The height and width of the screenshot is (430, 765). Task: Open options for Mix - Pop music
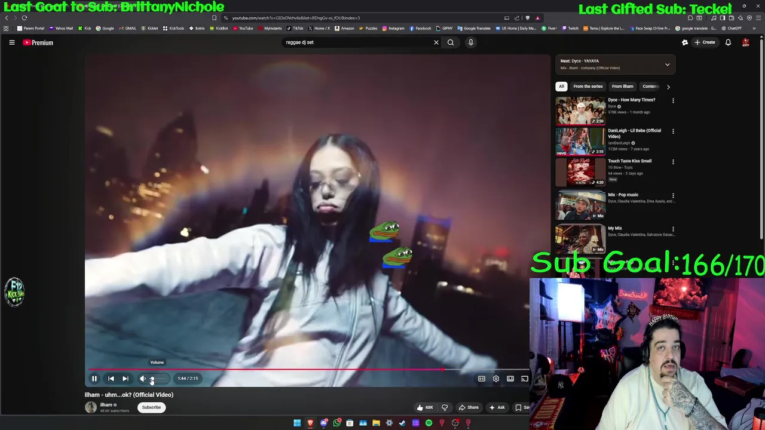[x=673, y=195]
